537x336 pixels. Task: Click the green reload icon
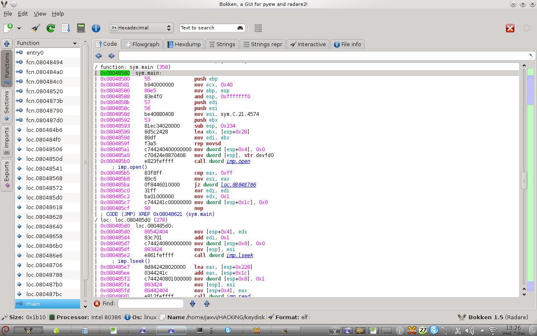tap(51, 28)
